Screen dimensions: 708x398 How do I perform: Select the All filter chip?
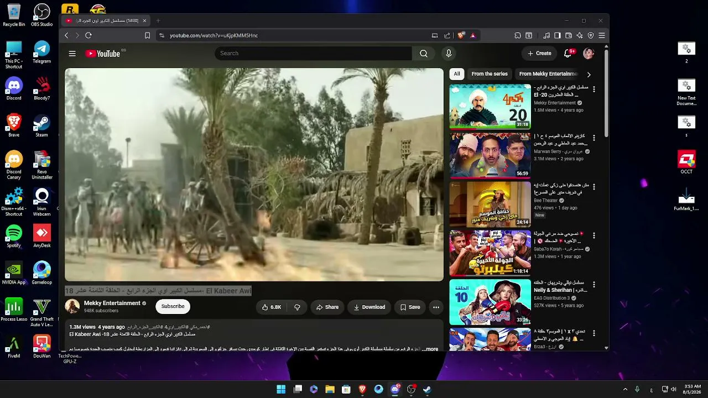pyautogui.click(x=457, y=74)
